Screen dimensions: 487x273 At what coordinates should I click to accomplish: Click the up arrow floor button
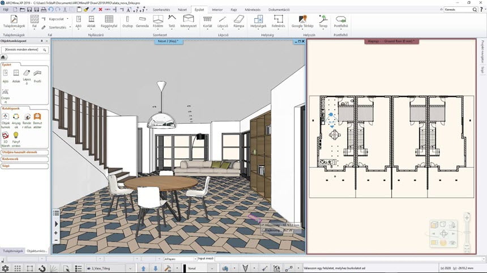pos(143,268)
